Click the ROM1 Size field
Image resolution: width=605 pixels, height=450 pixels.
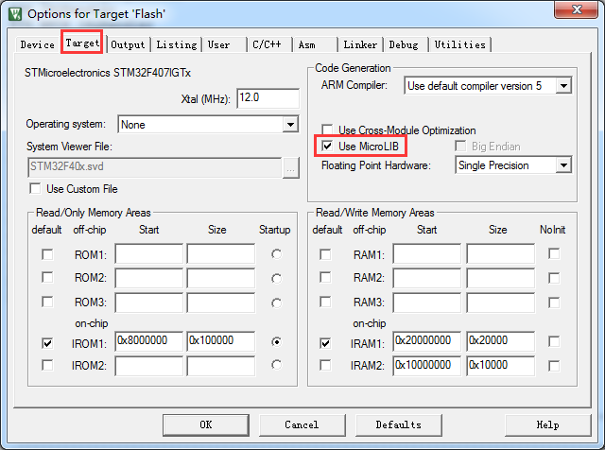(x=220, y=253)
